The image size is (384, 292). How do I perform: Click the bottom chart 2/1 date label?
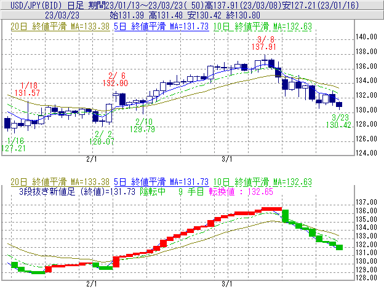click(92, 284)
